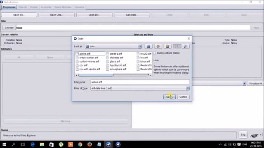
Task: Click the contact-lenses.arff file icon
Action: 77,61
